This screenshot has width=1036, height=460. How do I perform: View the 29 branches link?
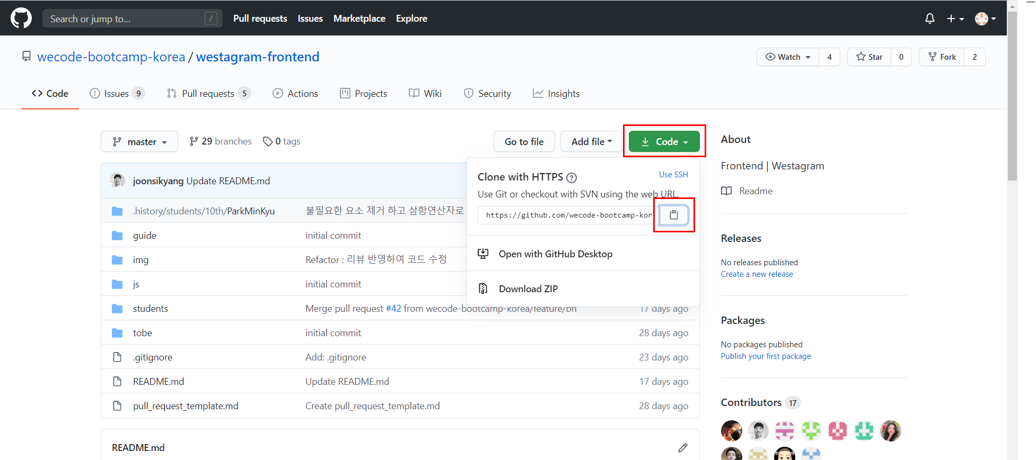(221, 141)
